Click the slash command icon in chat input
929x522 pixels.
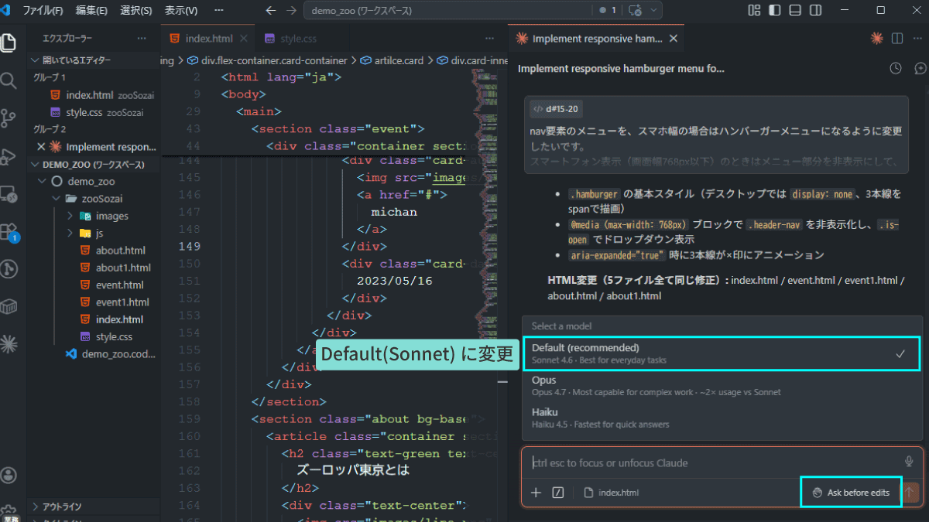point(558,493)
